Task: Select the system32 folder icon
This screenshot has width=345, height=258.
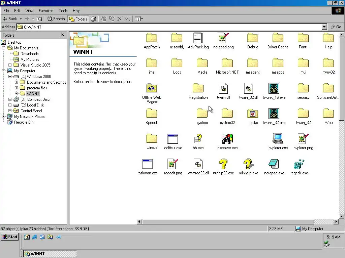Action: [x=227, y=114]
